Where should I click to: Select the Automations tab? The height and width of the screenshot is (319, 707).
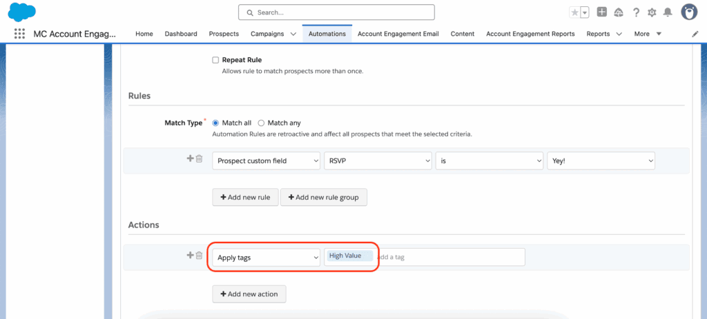click(327, 34)
